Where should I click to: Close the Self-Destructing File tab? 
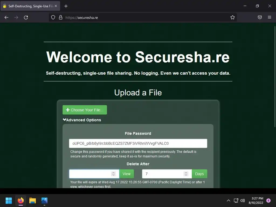(56, 6)
